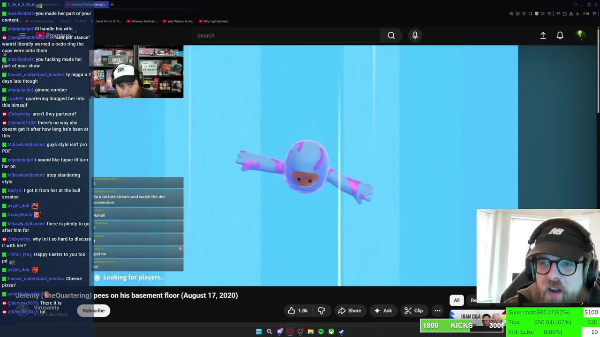Image resolution: width=600 pixels, height=337 pixels.
Task: Dislike the video with thumbs down
Action: (321, 311)
